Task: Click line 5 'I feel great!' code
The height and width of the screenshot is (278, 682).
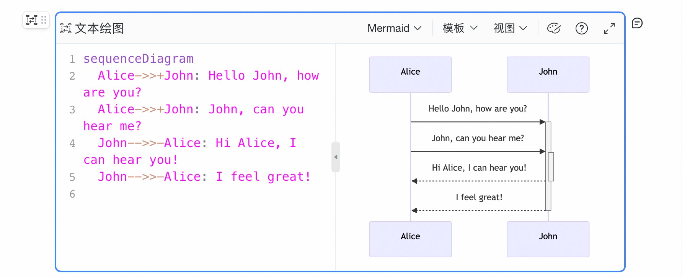Action: click(x=204, y=177)
